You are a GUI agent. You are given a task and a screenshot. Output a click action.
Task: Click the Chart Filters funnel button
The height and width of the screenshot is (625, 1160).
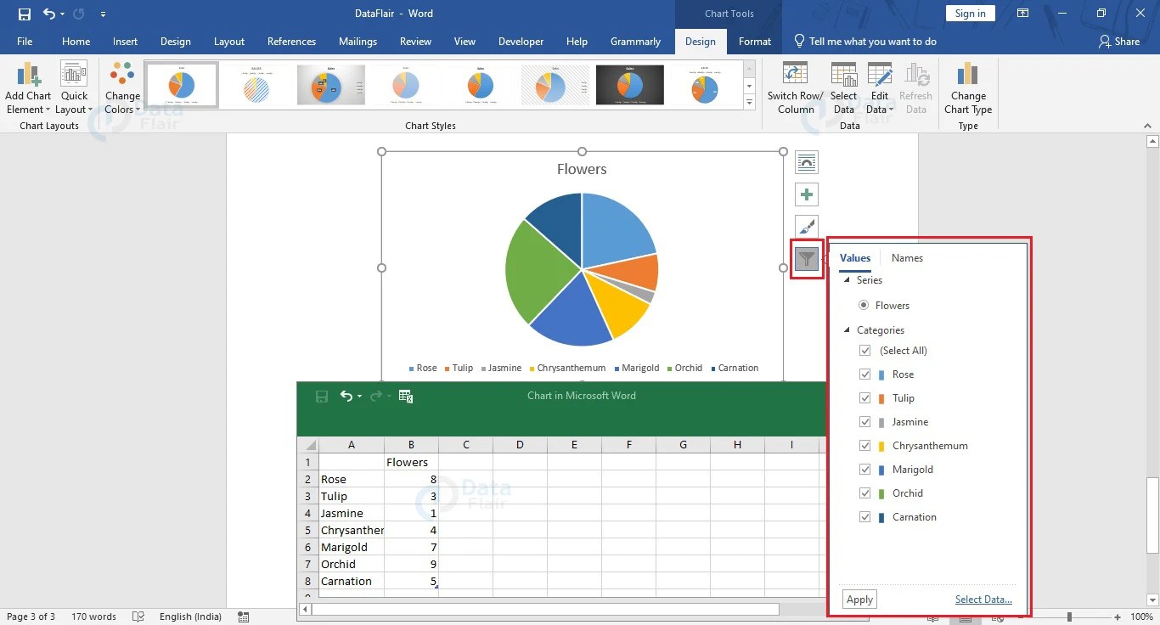tap(807, 259)
